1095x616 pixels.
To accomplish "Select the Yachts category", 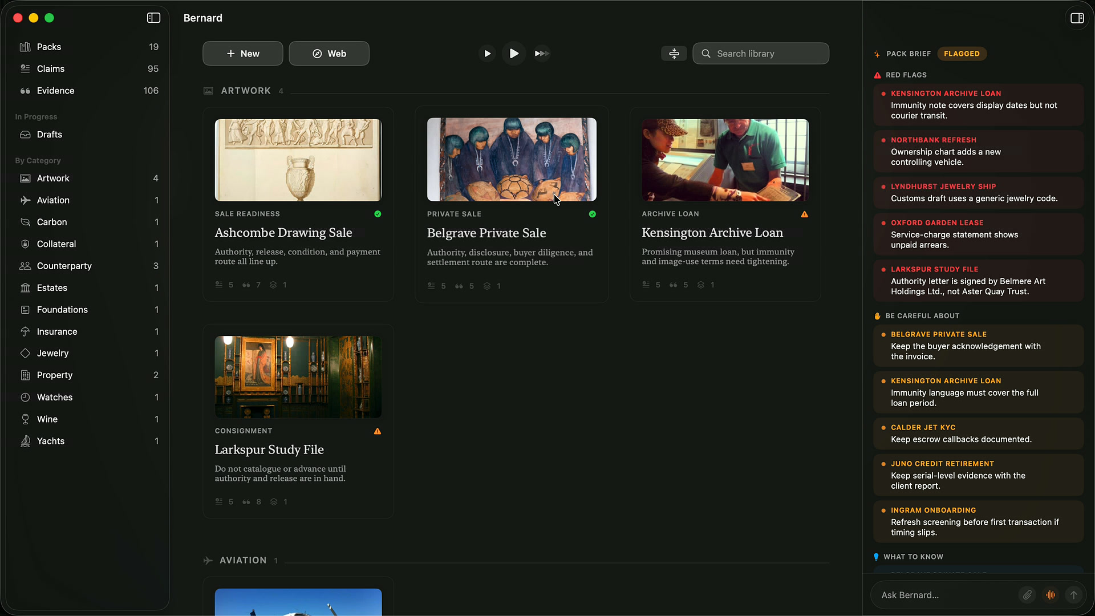I will pos(88,441).
